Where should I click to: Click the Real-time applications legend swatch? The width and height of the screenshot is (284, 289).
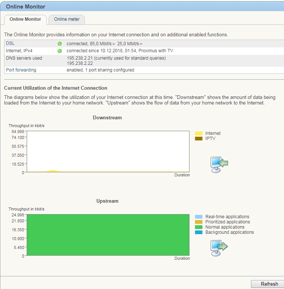[x=199, y=217]
